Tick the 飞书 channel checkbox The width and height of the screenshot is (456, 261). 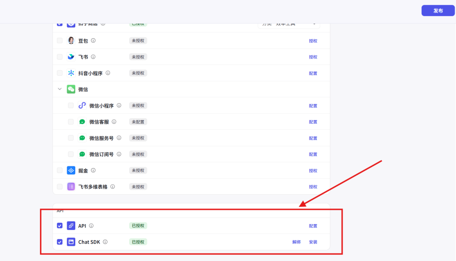pyautogui.click(x=60, y=56)
